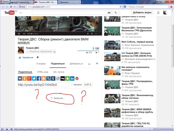174x131 pixels.
Task: Adjust the Opera zoom slider
Action: [159, 129]
